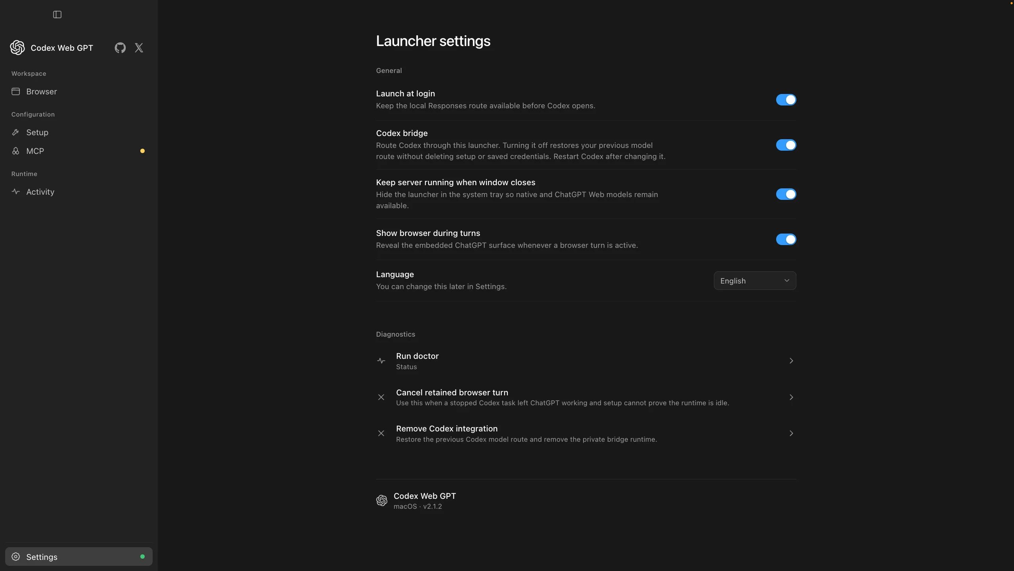The width and height of the screenshot is (1014, 571).
Task: Toggle Keep server running when window closes
Action: (x=786, y=194)
